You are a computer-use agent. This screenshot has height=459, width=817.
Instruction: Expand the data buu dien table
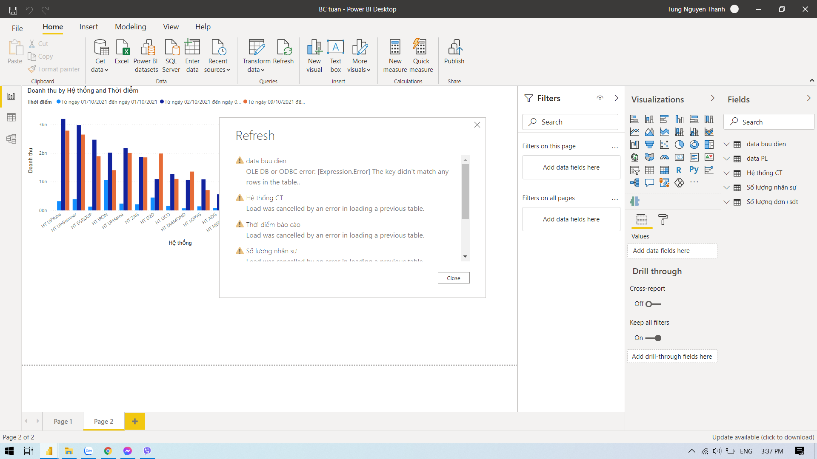pos(727,144)
